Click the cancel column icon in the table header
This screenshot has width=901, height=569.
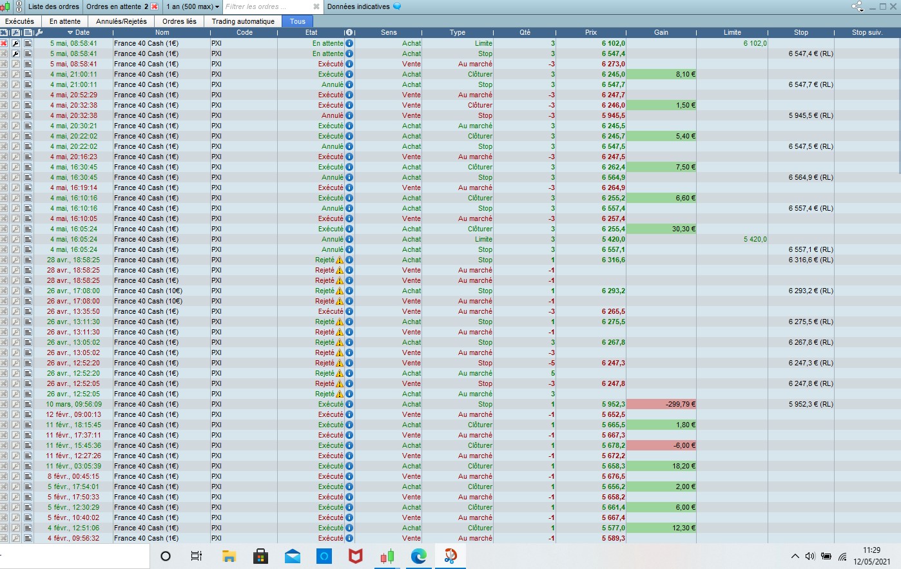pos(4,32)
